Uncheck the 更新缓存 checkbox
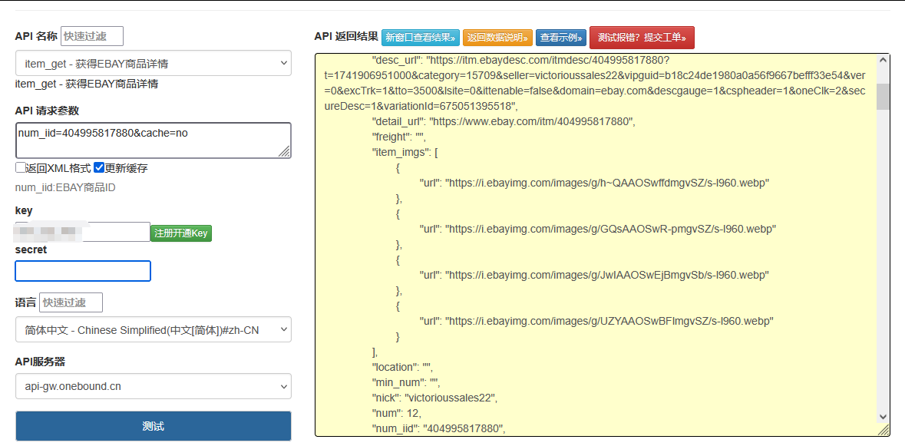Screen dimensions: 905x446 click(98, 167)
